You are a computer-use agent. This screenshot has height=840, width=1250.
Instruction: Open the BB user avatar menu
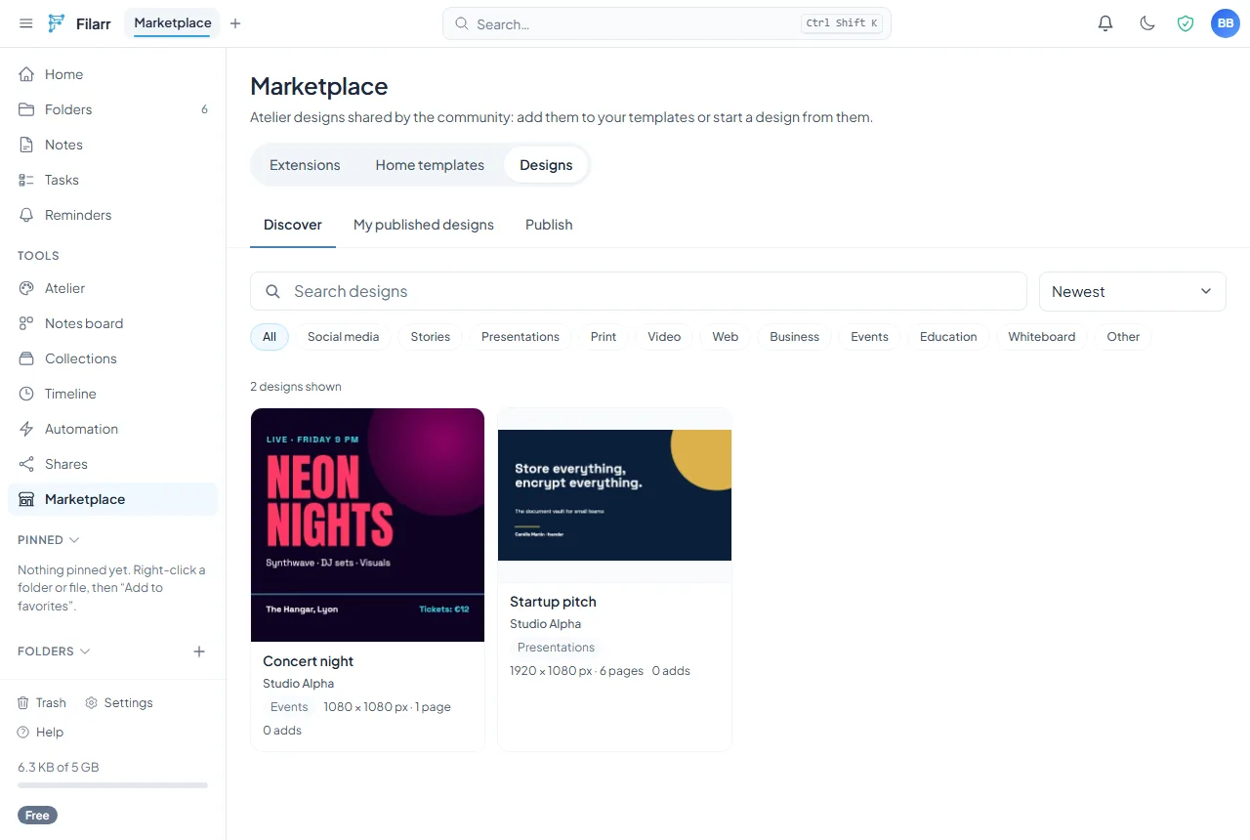1226,23
